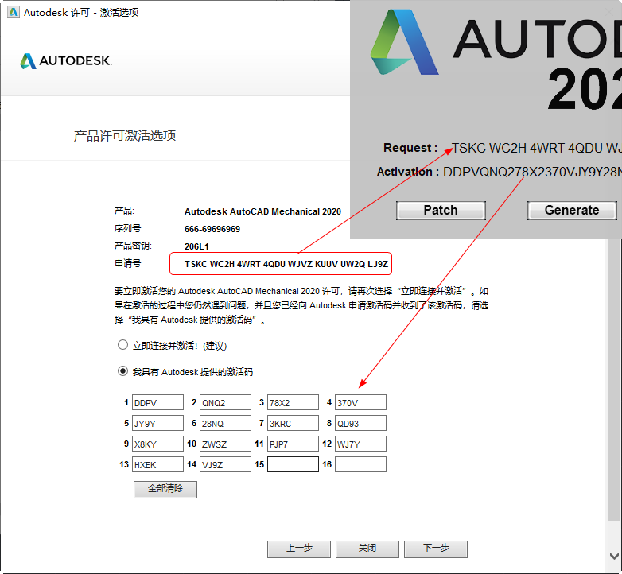622x574 pixels.
Task: Click the Generate button in the gray window
Action: click(x=572, y=210)
